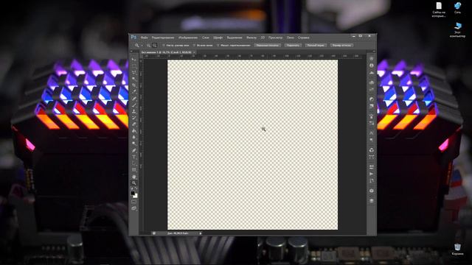This screenshot has width=472, height=265.
Task: Select the Hand tool
Action: tap(134, 177)
